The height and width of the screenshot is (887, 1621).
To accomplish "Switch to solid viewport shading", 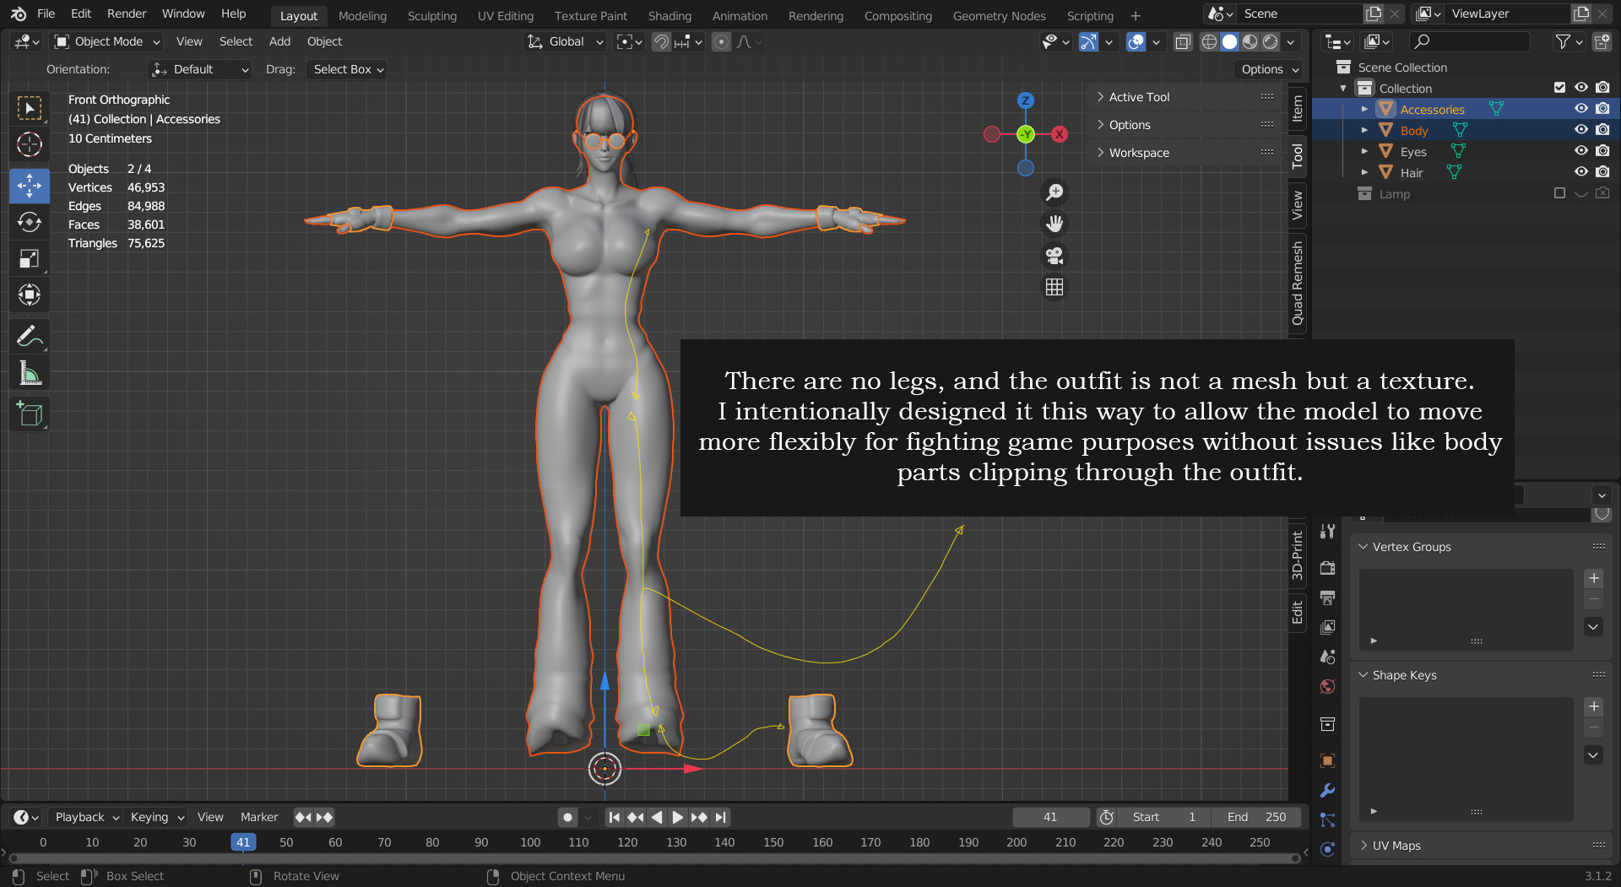I will [1230, 41].
